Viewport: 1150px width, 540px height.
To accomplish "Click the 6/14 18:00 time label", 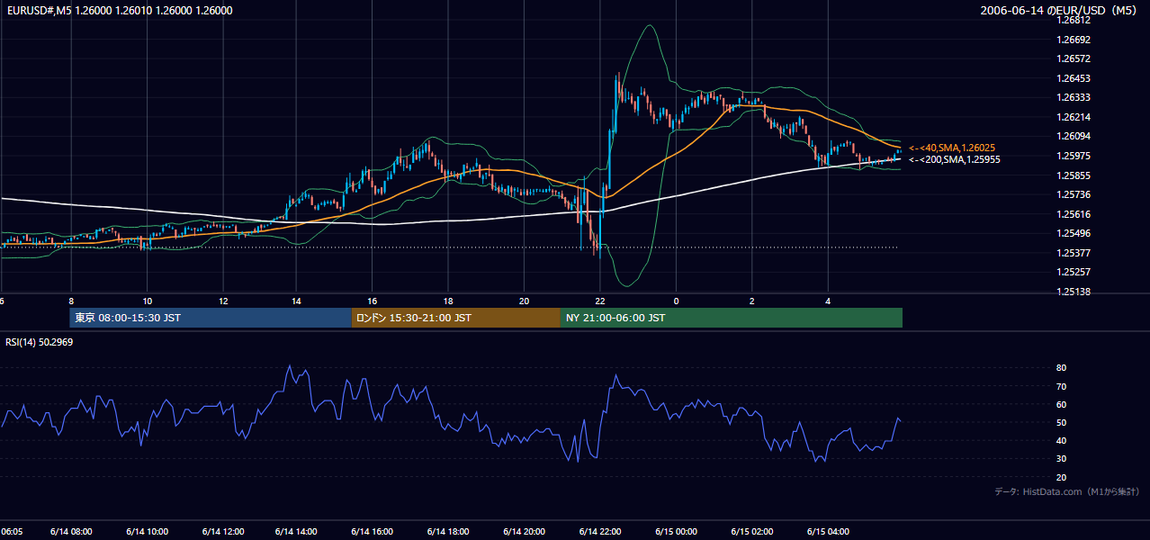I will 448,531.
